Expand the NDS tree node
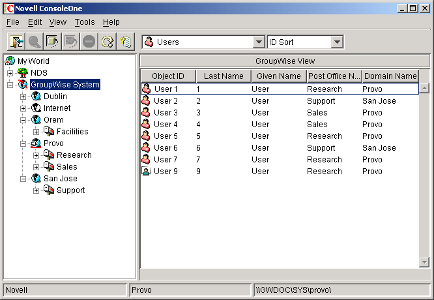The width and height of the screenshot is (434, 300). click(x=10, y=73)
